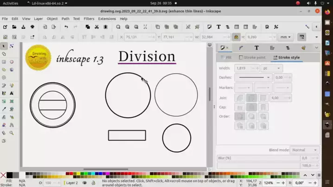Image resolution: width=333 pixels, height=187 pixels.
Task: Click the Activities button in top bar
Action: point(10,3)
